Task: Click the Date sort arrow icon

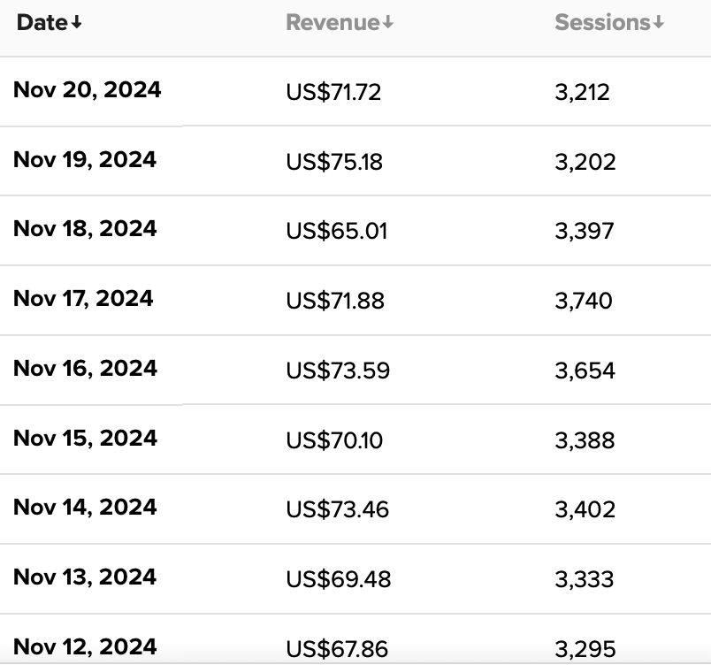Action: pyautogui.click(x=77, y=22)
